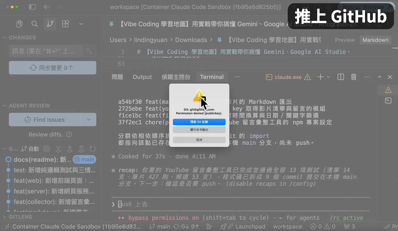Screen dimensions: 398x231
Task: Go back with the left arrow
Action: click(47, 7)
